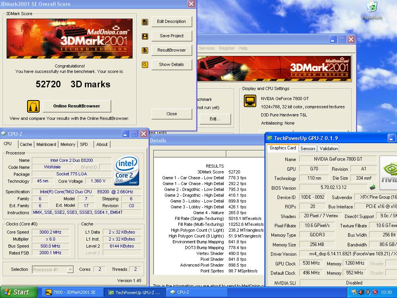Click the Close button in score dialog
Screen dimensions: 397x298
(172, 114)
